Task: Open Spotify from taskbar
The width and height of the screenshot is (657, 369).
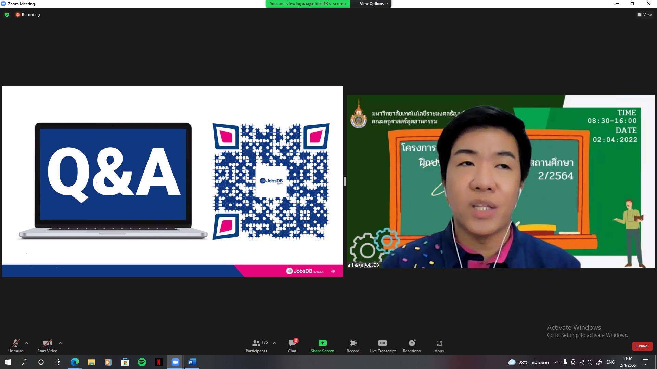Action: [142, 362]
